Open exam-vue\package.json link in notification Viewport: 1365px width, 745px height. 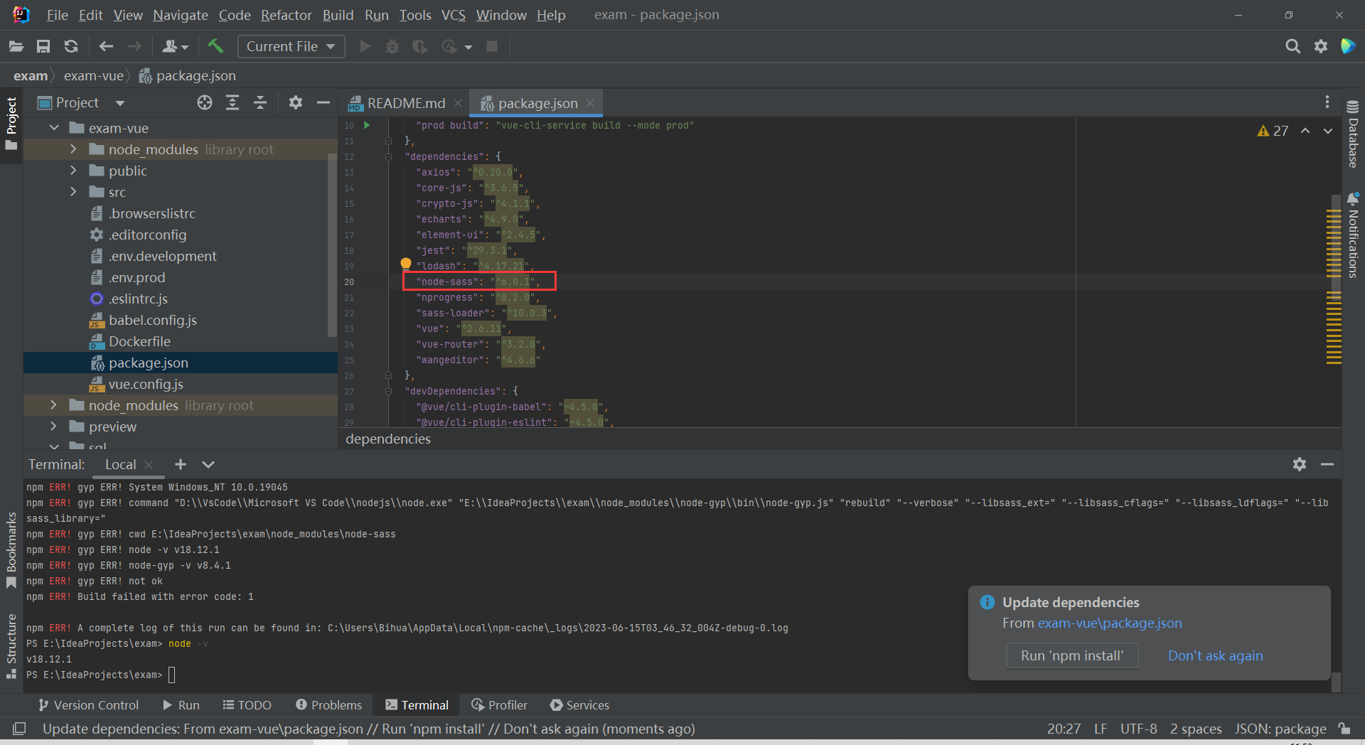1110,623
